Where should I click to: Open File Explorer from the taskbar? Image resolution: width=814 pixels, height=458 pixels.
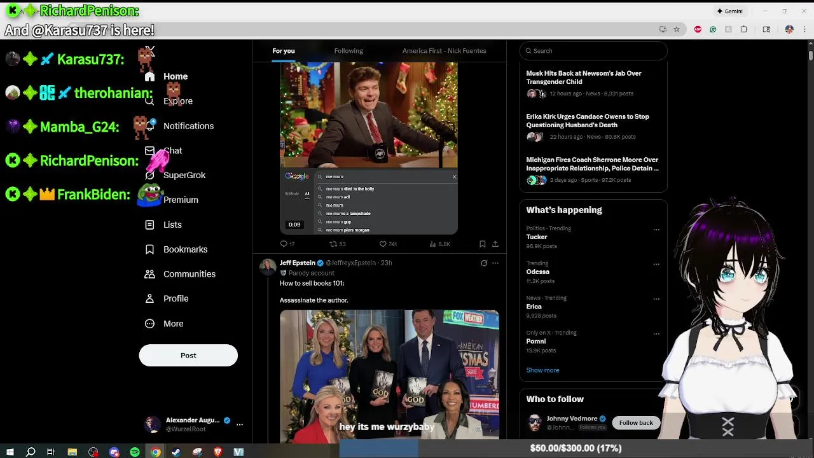(x=72, y=452)
